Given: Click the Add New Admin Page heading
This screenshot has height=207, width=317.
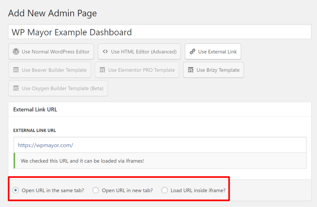Looking at the screenshot, I should tap(52, 13).
